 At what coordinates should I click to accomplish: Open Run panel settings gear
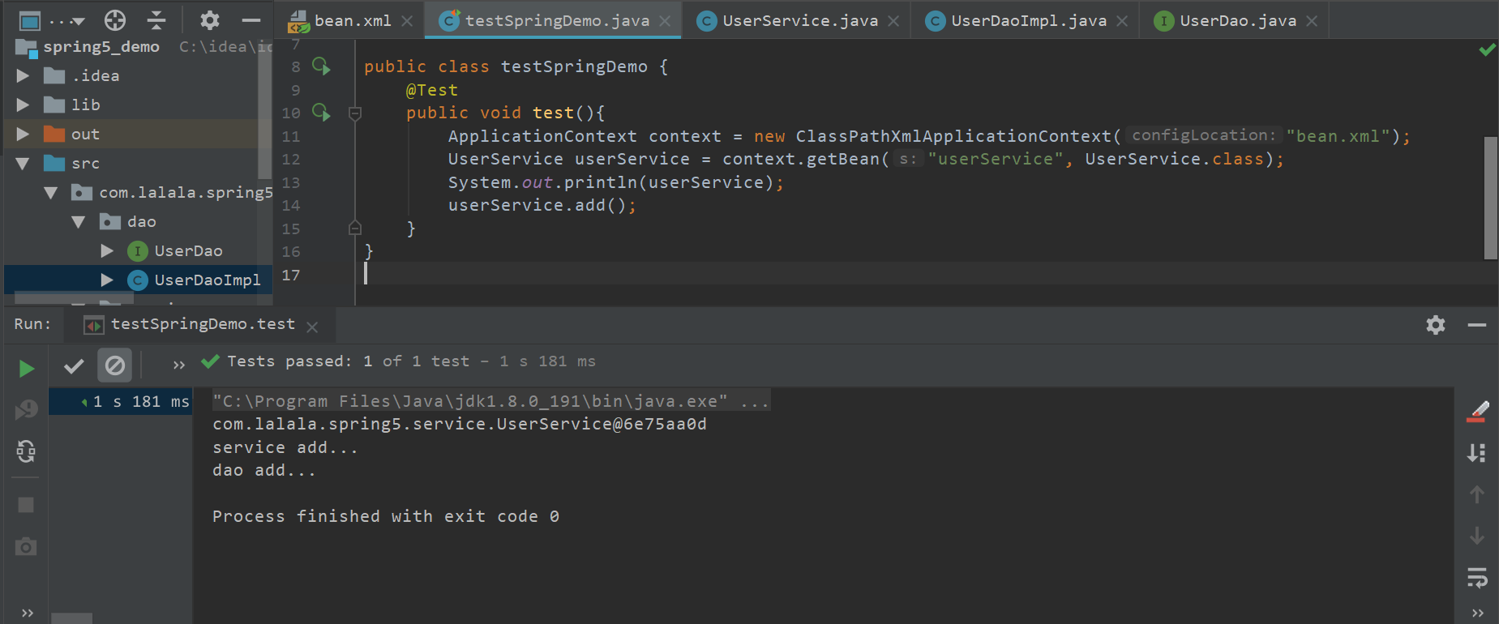click(x=1436, y=325)
